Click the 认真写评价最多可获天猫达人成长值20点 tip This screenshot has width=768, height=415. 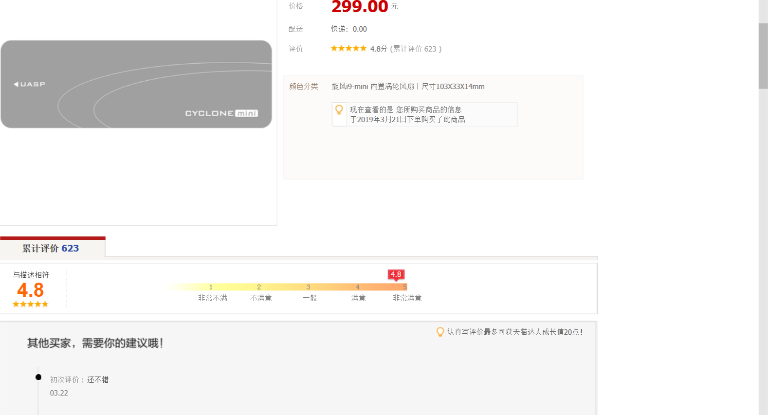pos(515,332)
